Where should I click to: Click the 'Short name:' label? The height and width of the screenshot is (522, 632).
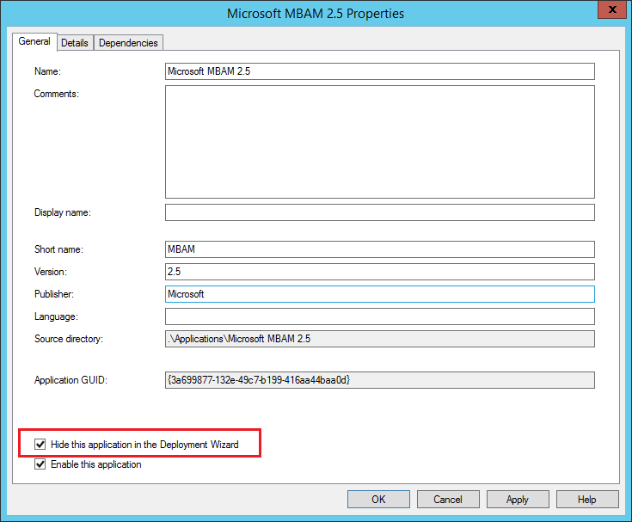point(58,249)
